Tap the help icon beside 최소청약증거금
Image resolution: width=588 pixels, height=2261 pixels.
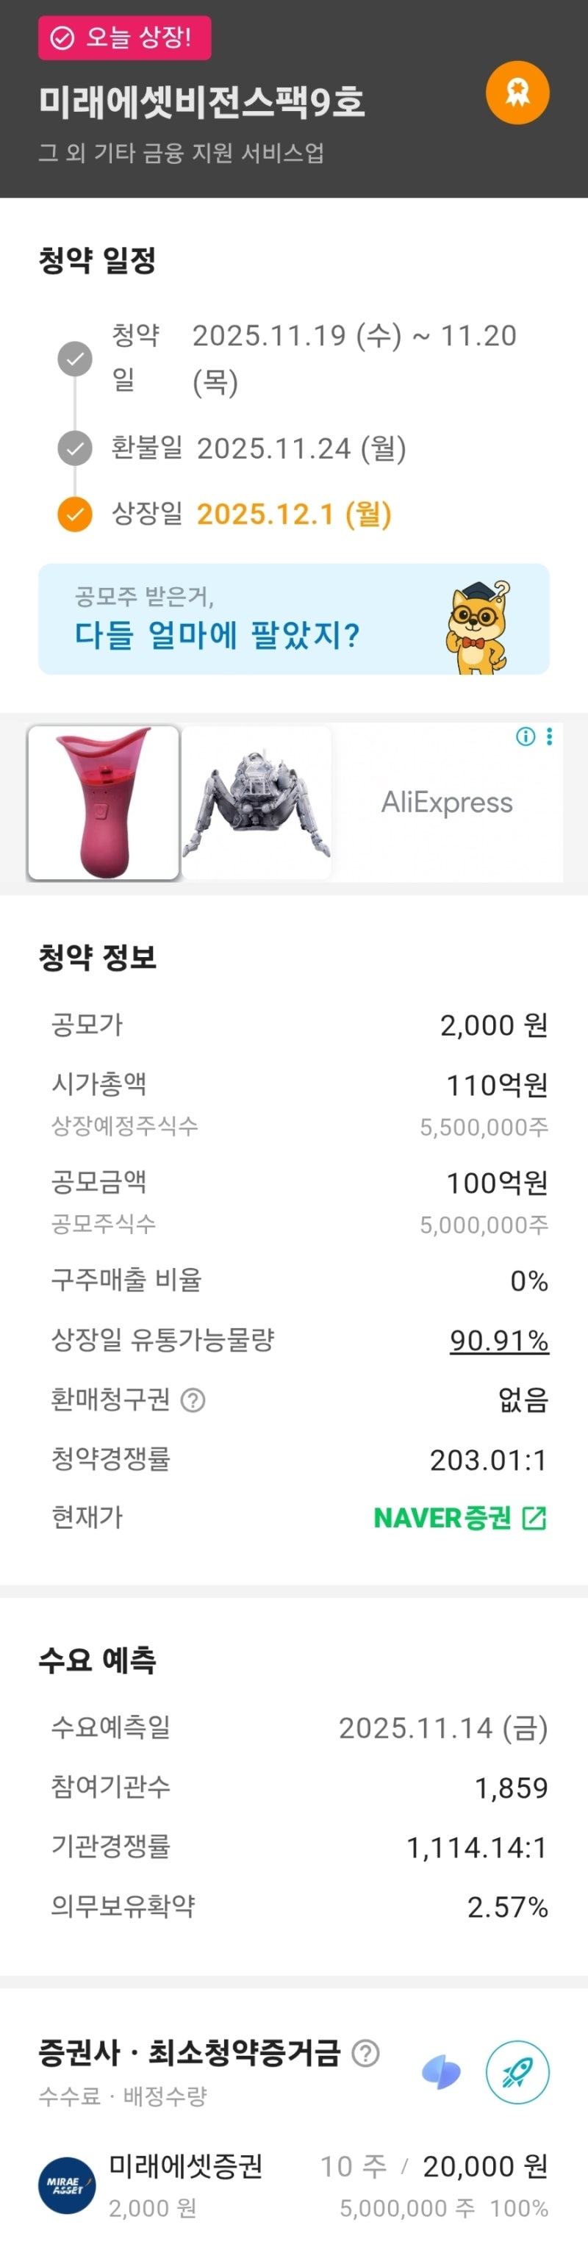(365, 2053)
